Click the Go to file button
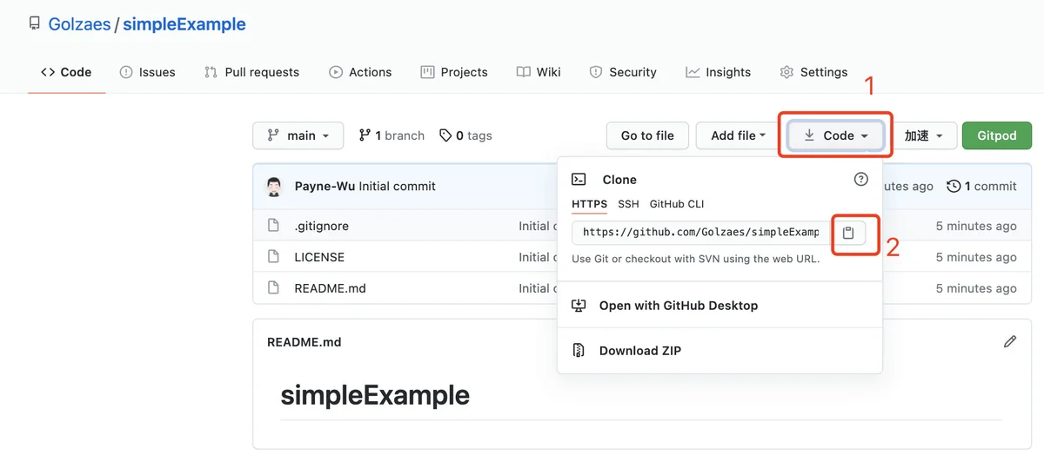This screenshot has width=1044, height=455. (647, 135)
